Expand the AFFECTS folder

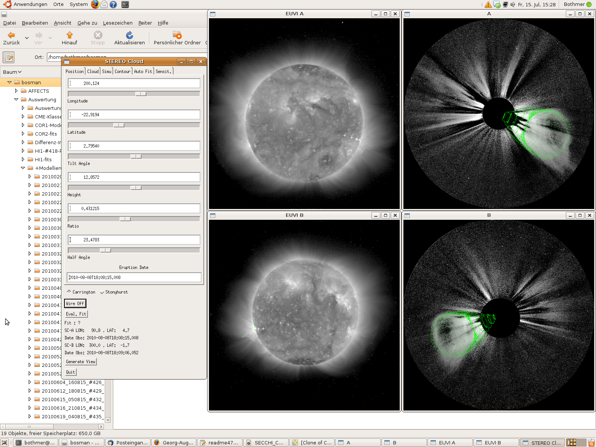[16, 91]
